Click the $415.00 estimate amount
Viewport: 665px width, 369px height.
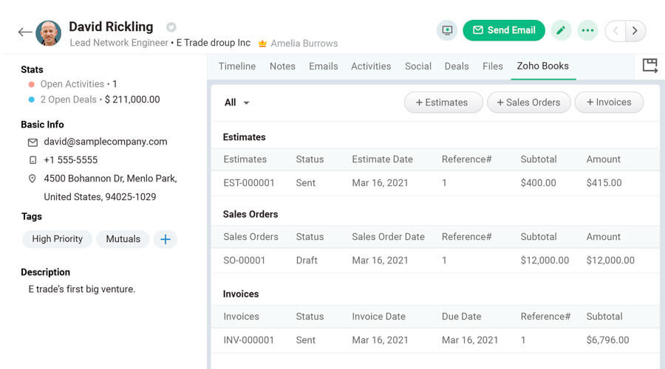coord(604,183)
